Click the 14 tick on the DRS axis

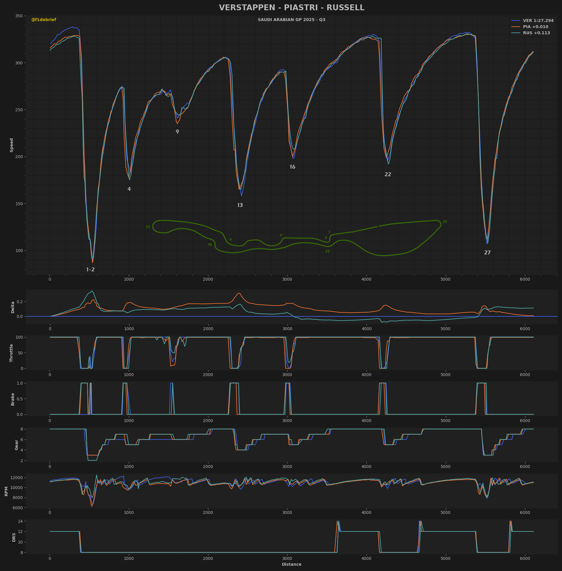21,522
